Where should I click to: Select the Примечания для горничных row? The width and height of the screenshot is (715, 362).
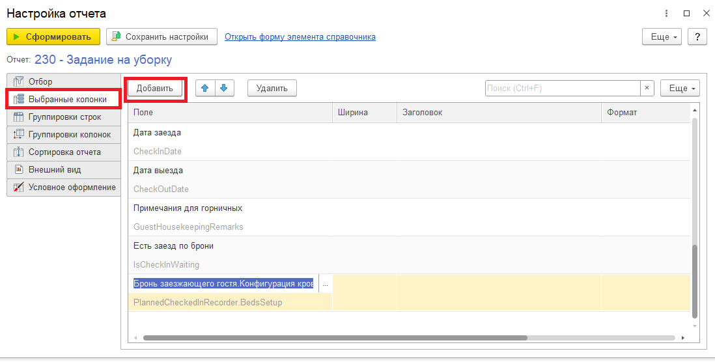tap(409, 217)
